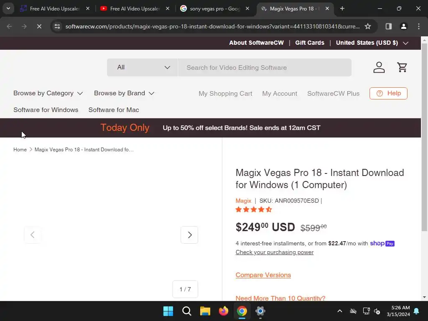
Task: Open Windows taskbar search
Action: 187,311
